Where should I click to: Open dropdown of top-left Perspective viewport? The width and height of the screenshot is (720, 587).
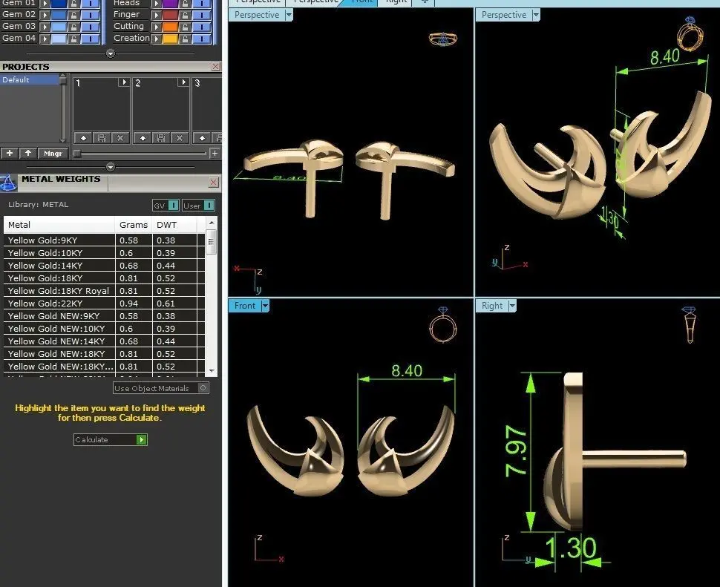288,15
